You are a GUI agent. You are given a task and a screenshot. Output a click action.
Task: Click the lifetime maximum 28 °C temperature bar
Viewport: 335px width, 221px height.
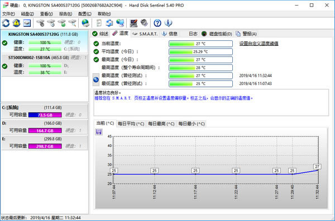tap(200, 68)
